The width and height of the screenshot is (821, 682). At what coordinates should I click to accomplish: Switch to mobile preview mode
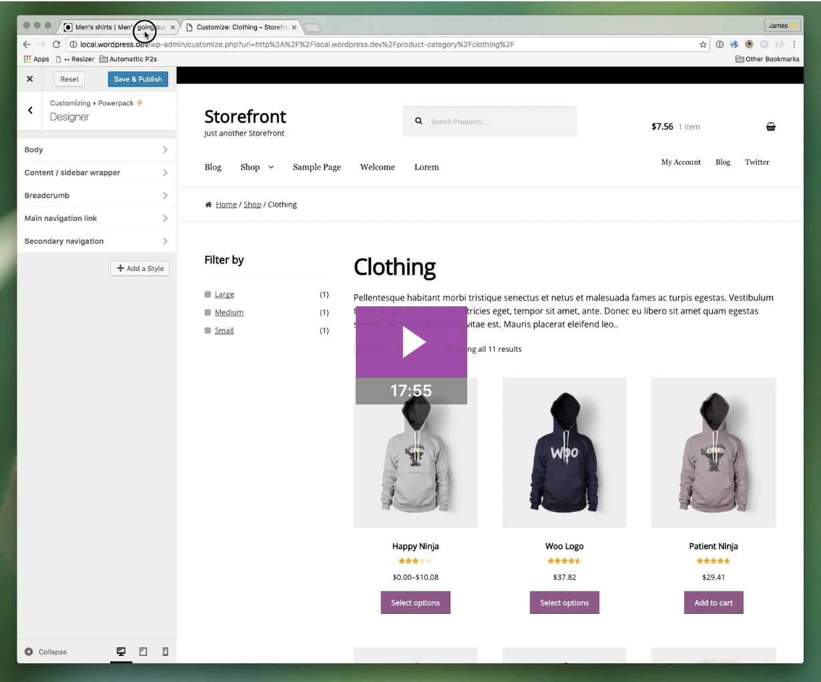click(165, 652)
